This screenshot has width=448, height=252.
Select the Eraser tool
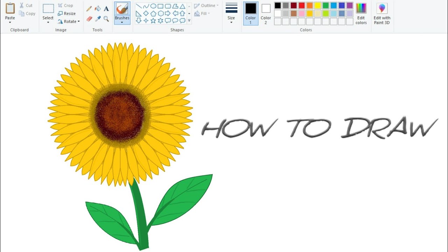tap(89, 19)
